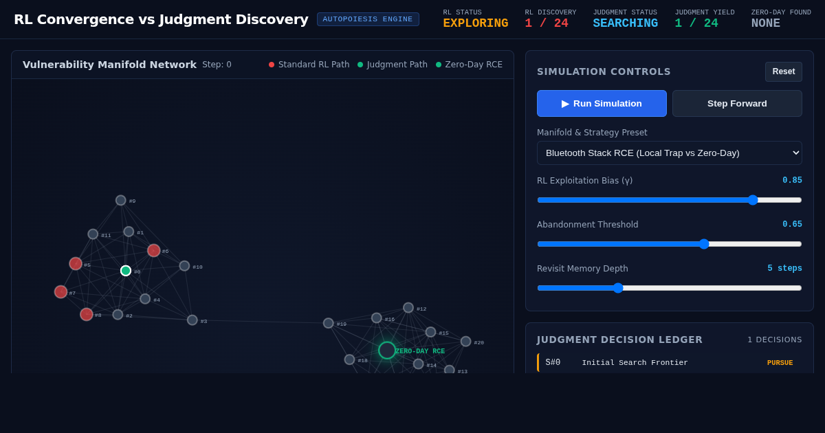The height and width of the screenshot is (433, 825).
Task: Click the 5 steps memory depth value
Action: (x=785, y=269)
